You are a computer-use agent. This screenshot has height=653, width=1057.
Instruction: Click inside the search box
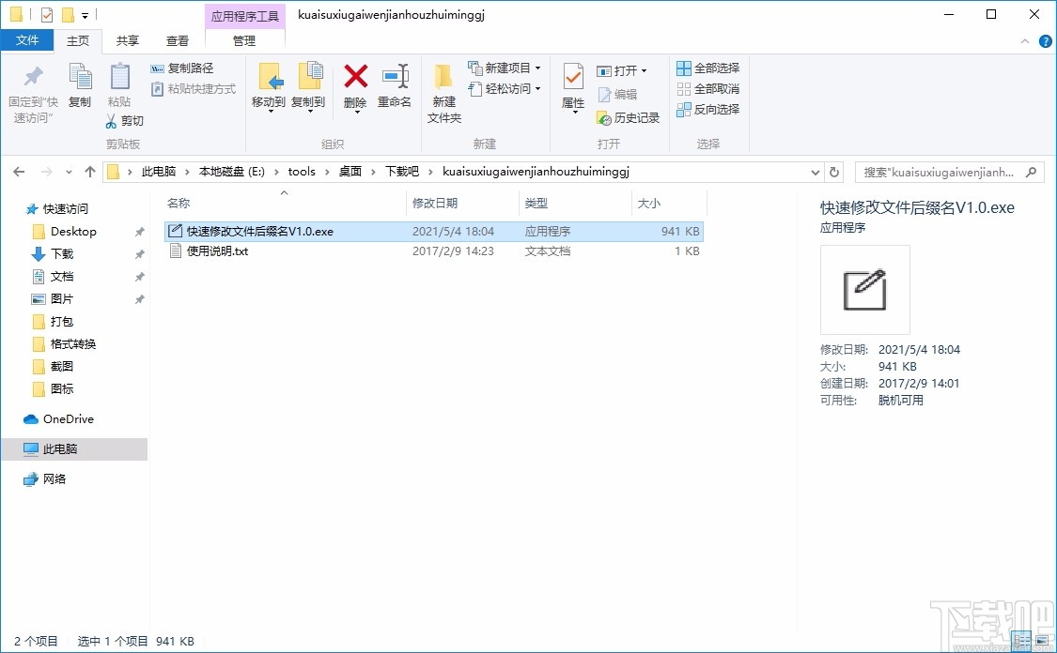click(940, 172)
